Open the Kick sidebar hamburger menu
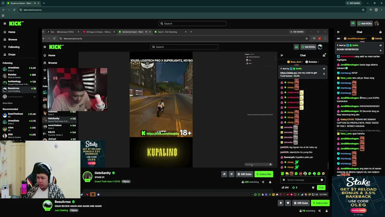385x217 pixels. pyautogui.click(x=5, y=24)
